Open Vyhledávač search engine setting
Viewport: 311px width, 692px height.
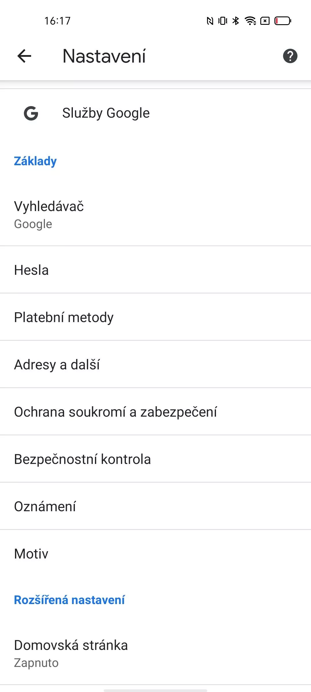point(155,215)
